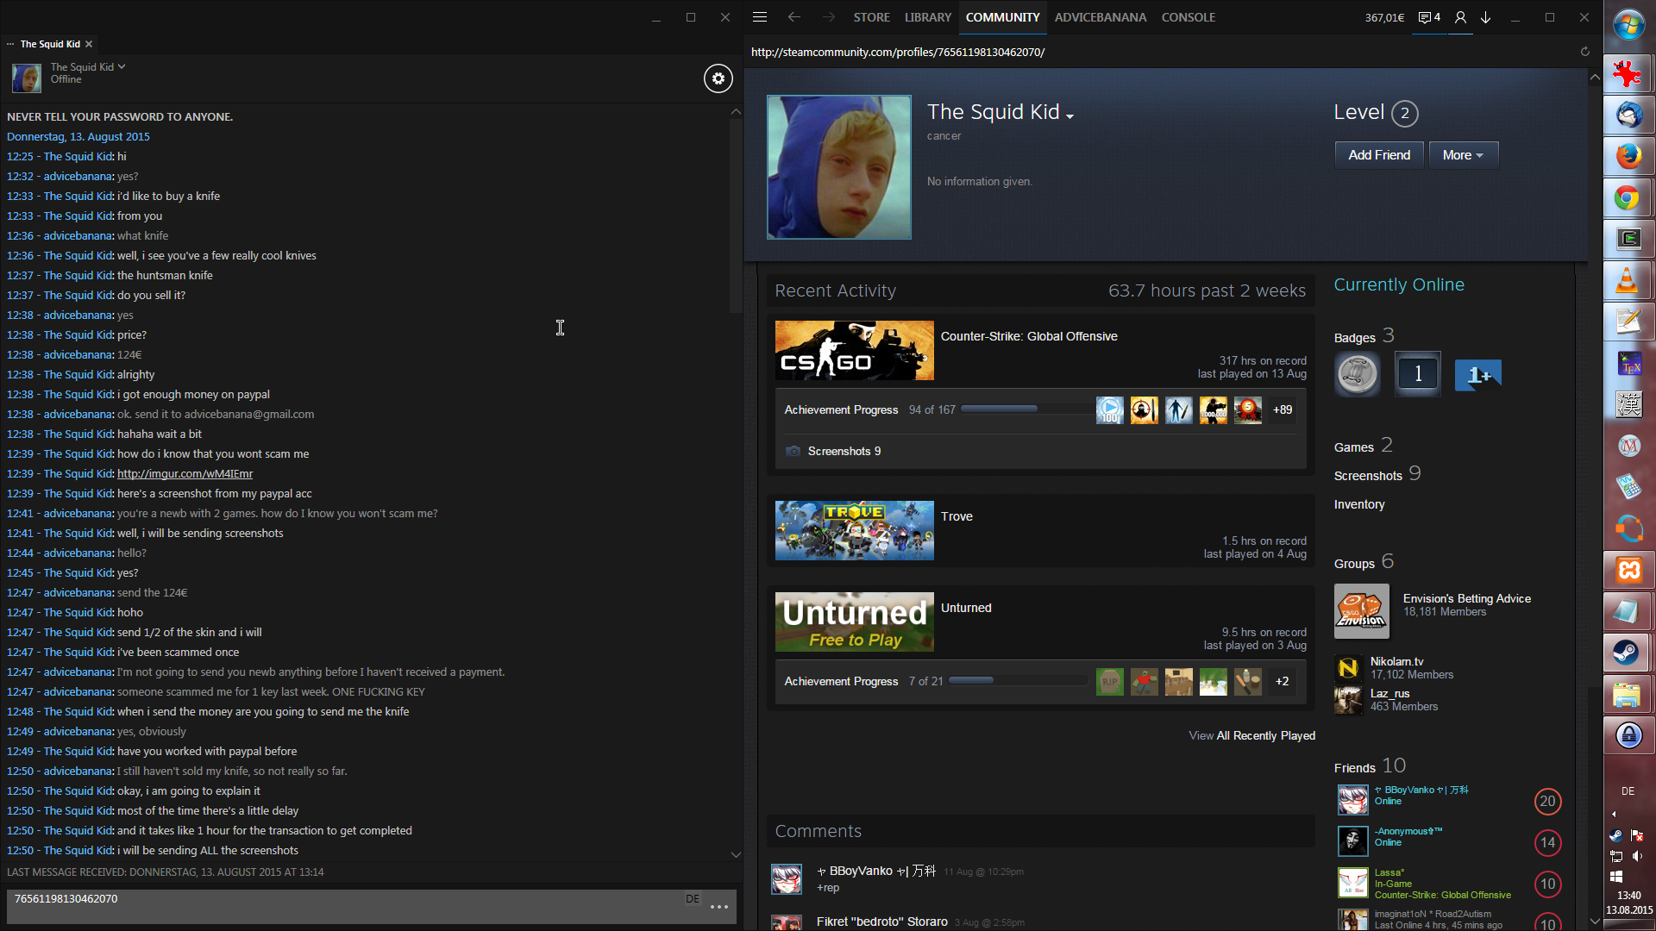
Task: Click the chat message input field
Action: (x=345, y=905)
